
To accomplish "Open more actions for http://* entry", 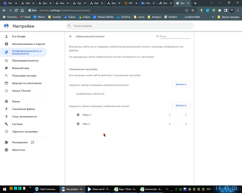I will point(186,124).
